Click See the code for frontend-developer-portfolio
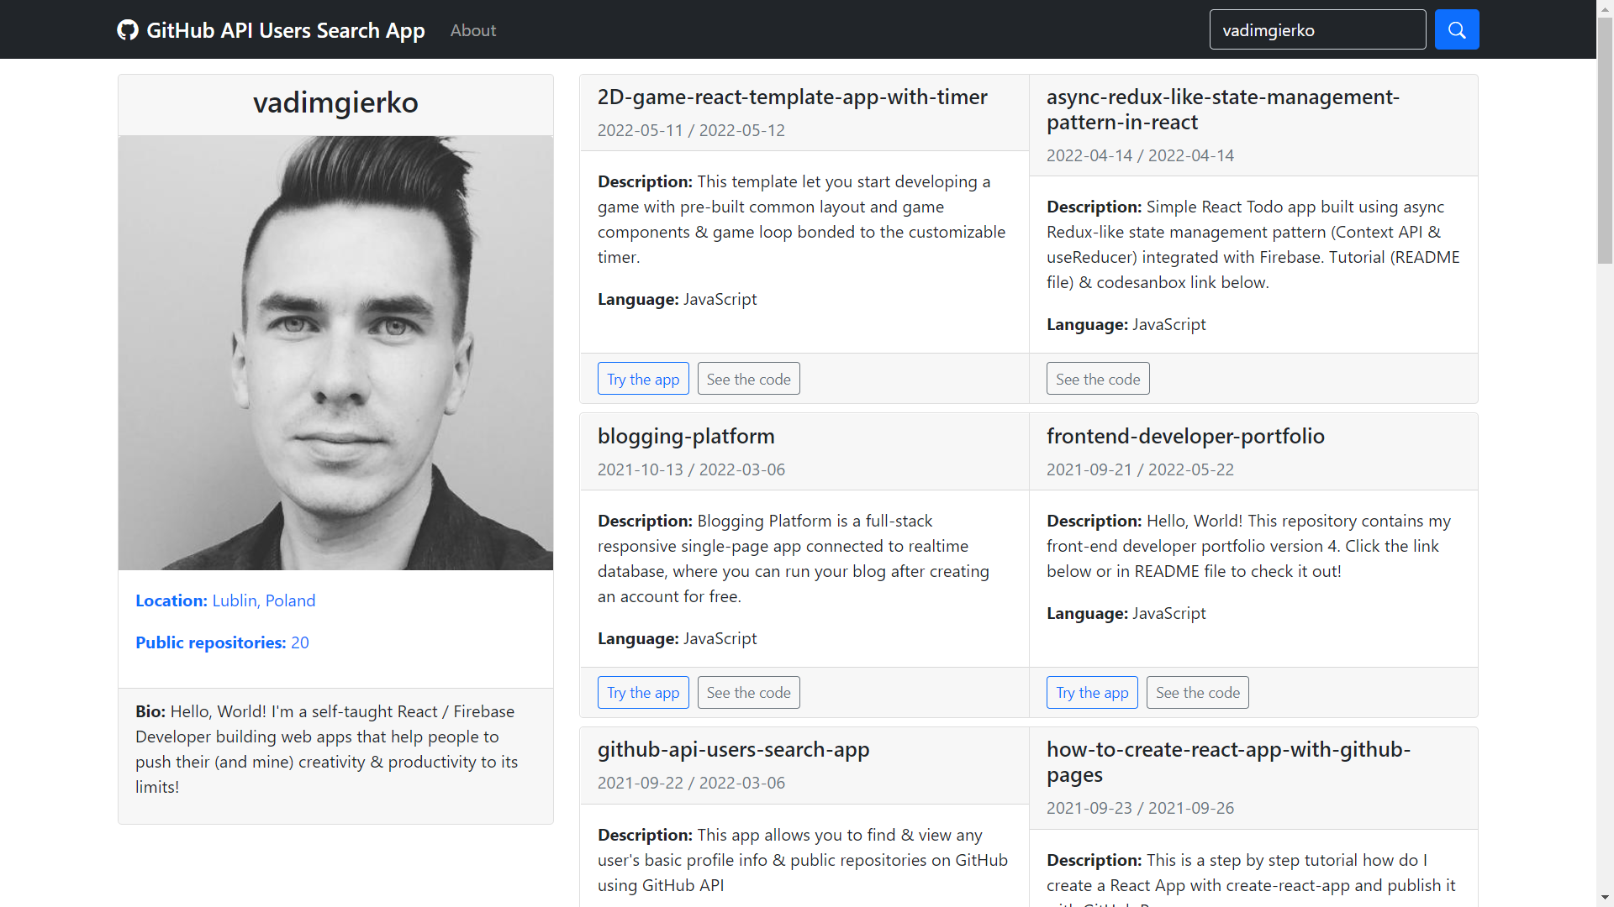Screen dimensions: 1614x907 coord(1197,692)
